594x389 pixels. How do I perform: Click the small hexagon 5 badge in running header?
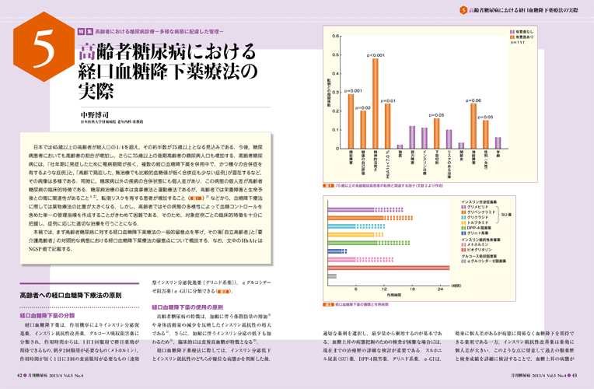click(x=463, y=10)
